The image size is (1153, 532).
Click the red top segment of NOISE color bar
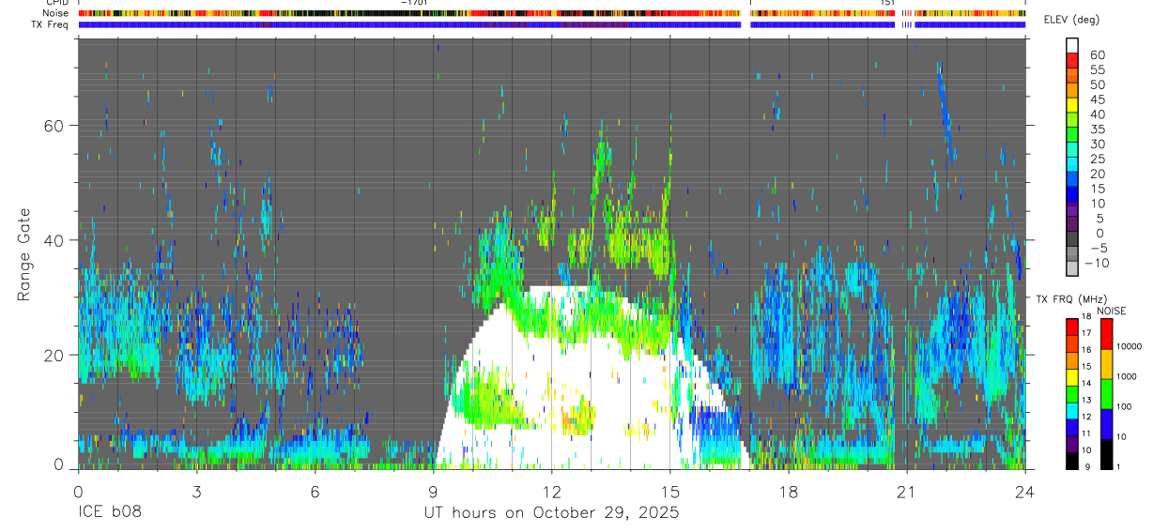tap(1106, 334)
